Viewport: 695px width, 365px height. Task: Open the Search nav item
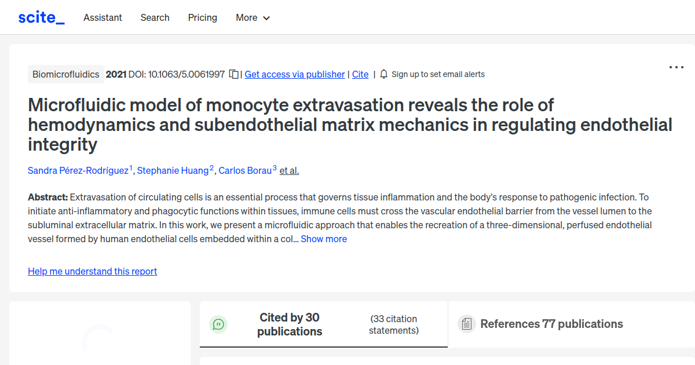coord(155,17)
